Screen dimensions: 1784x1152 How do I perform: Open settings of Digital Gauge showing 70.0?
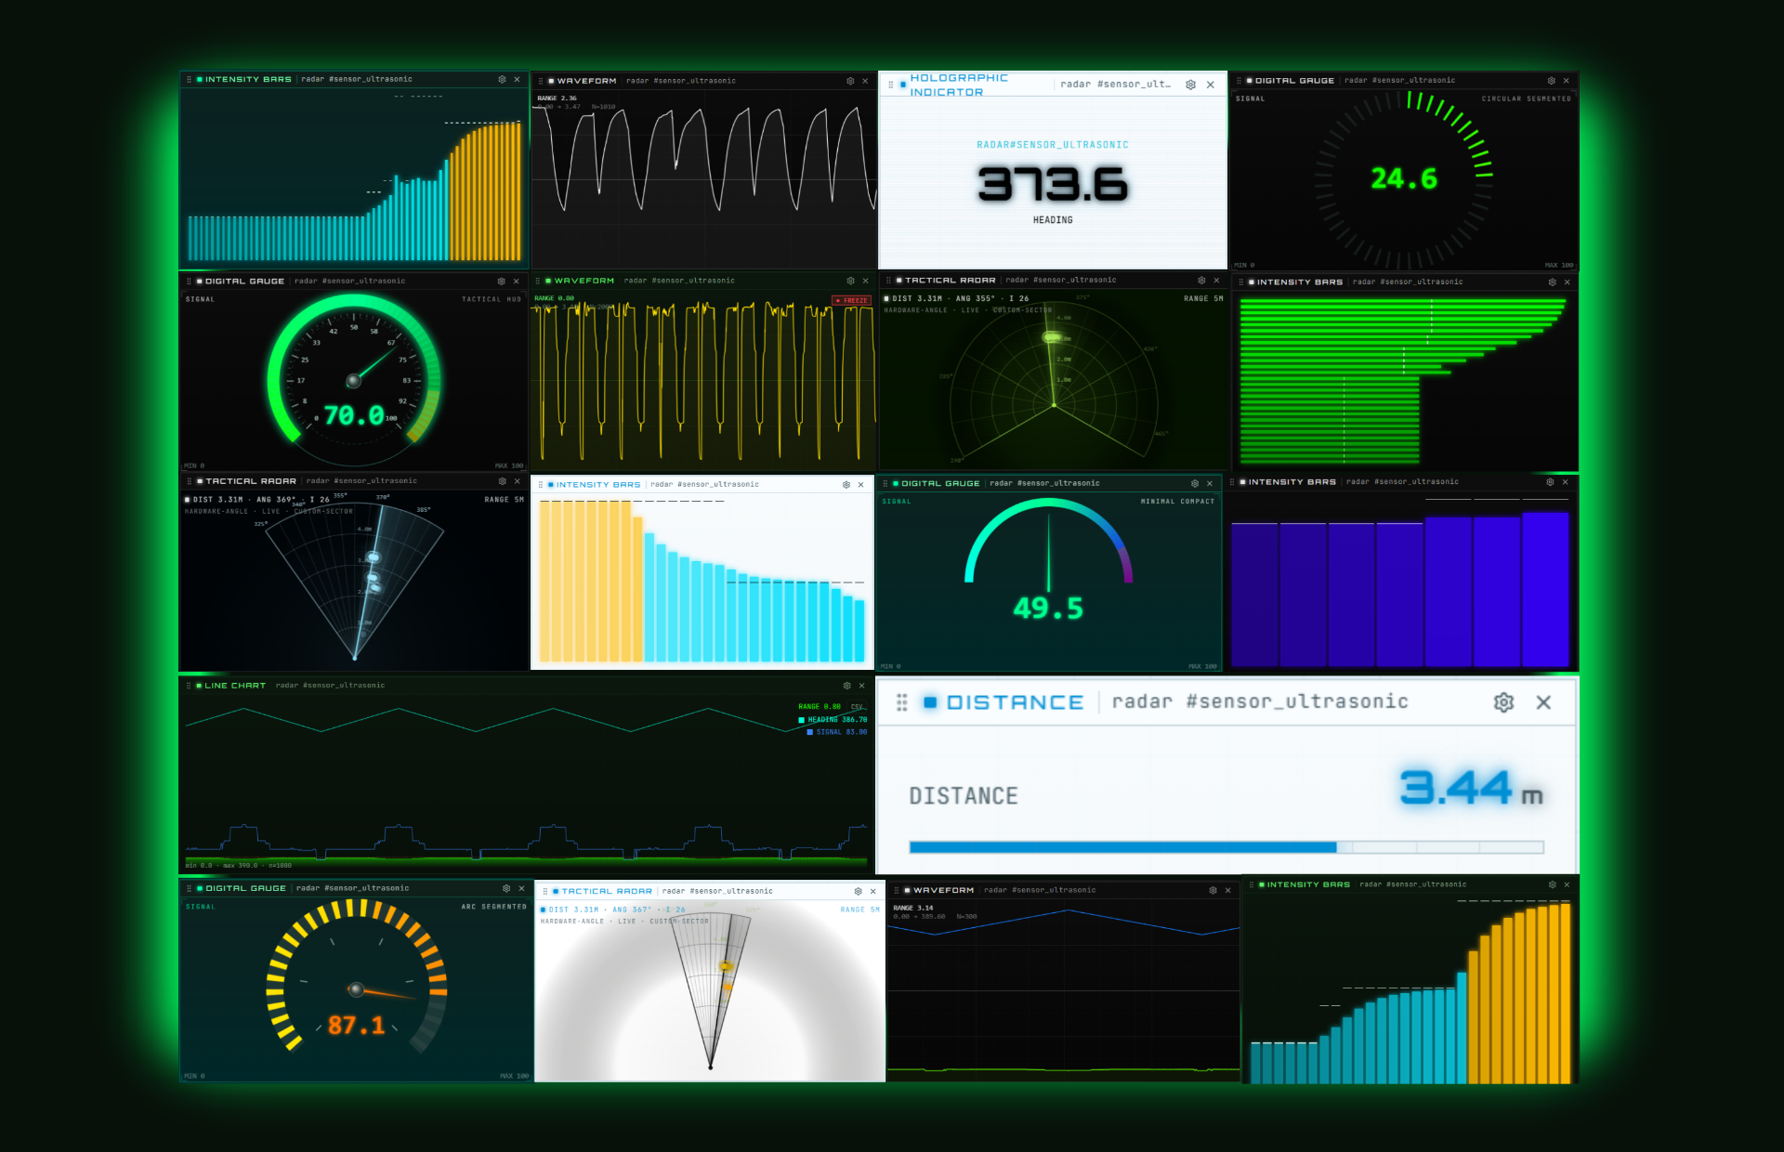[501, 281]
